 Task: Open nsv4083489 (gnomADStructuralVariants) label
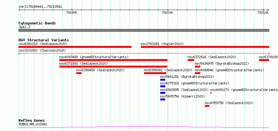[x=94, y=57]
